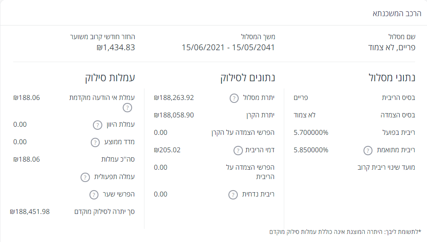The width and height of the screenshot is (427, 242).
Task: Click help icon next to יתרת מסלול
Action: click(234, 98)
